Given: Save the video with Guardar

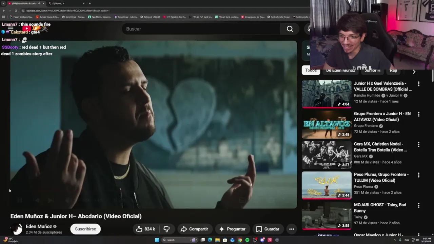Looking at the screenshot, I should (x=268, y=229).
